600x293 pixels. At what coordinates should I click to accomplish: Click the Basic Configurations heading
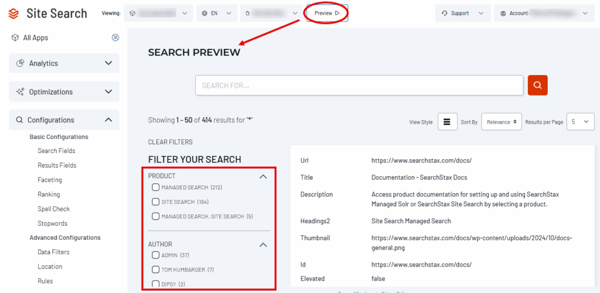pyautogui.click(x=59, y=137)
